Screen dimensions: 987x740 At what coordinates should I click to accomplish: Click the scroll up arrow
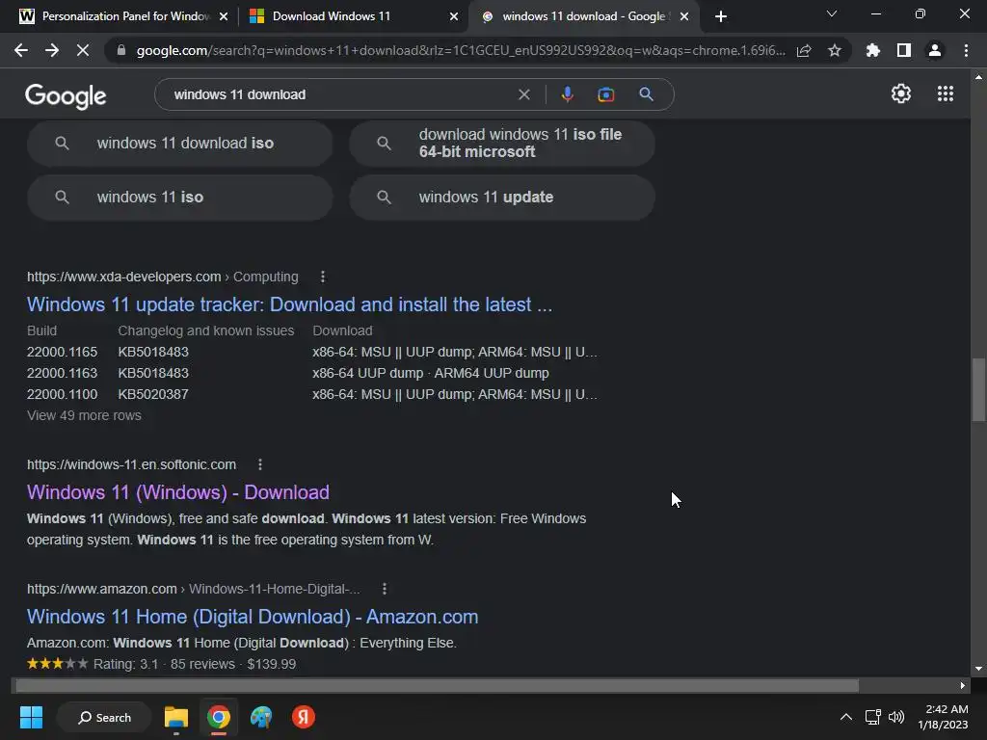[977, 77]
